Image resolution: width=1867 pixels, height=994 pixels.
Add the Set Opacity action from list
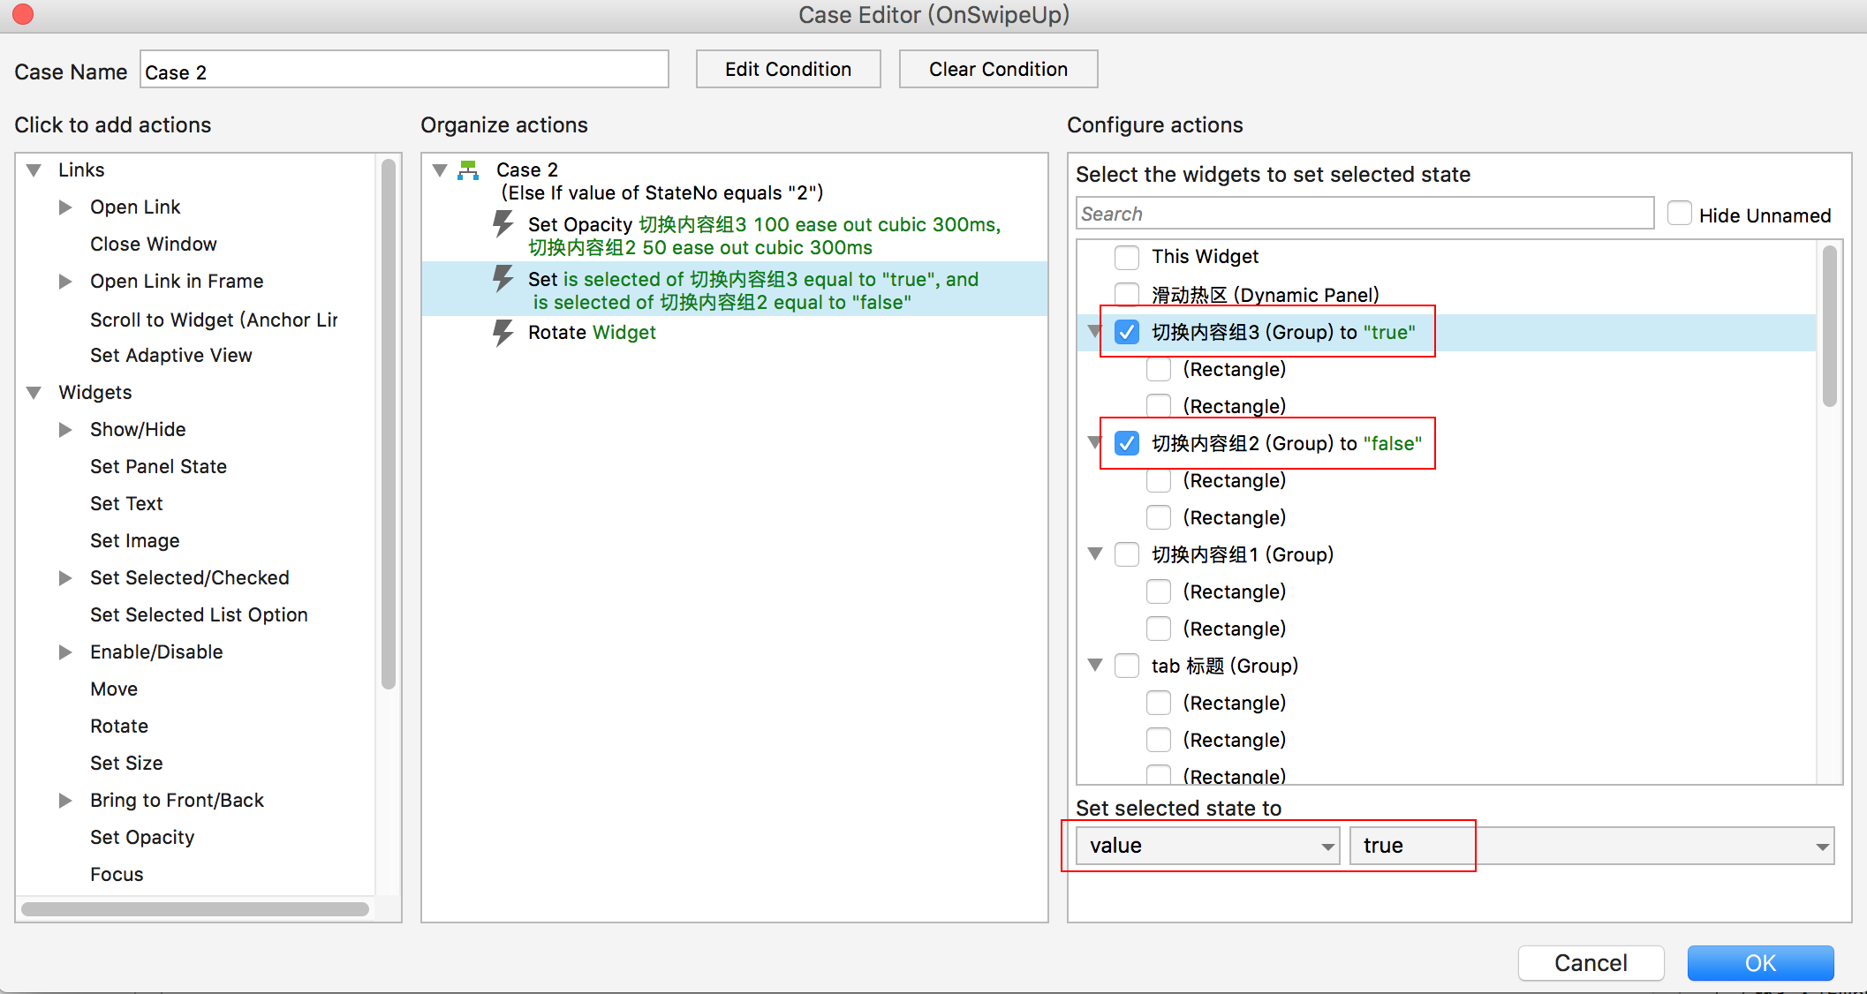click(142, 838)
